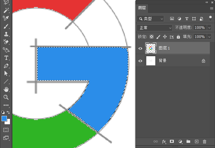
Task: Open the 填充 fill slider dropdown
Action: (x=209, y=37)
